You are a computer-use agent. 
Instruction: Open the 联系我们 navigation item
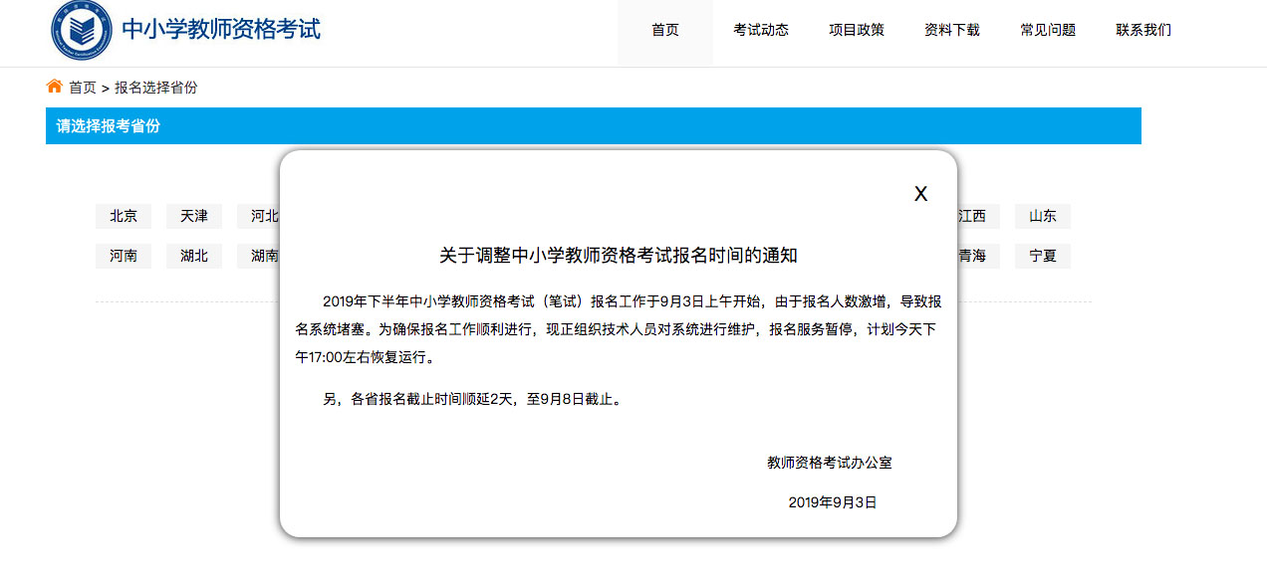pos(1142,31)
